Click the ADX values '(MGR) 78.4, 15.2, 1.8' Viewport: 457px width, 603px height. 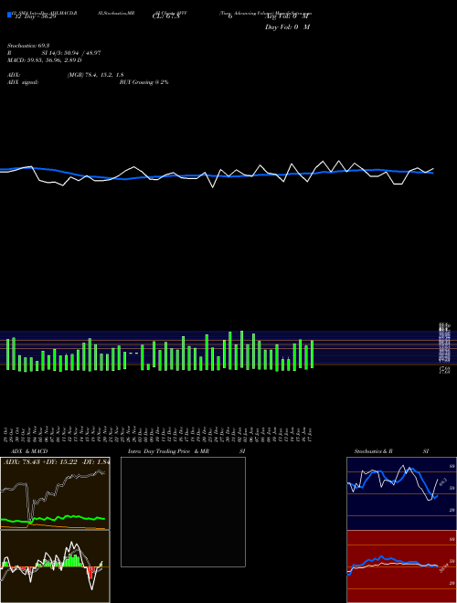click(x=95, y=75)
